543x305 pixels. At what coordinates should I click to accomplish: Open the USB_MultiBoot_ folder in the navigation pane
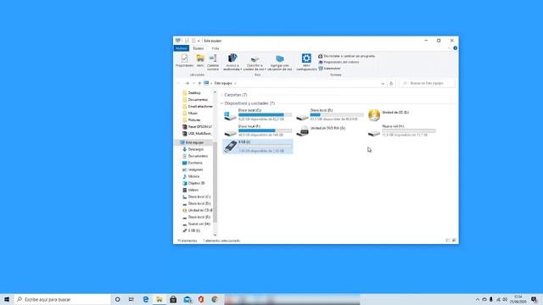197,134
